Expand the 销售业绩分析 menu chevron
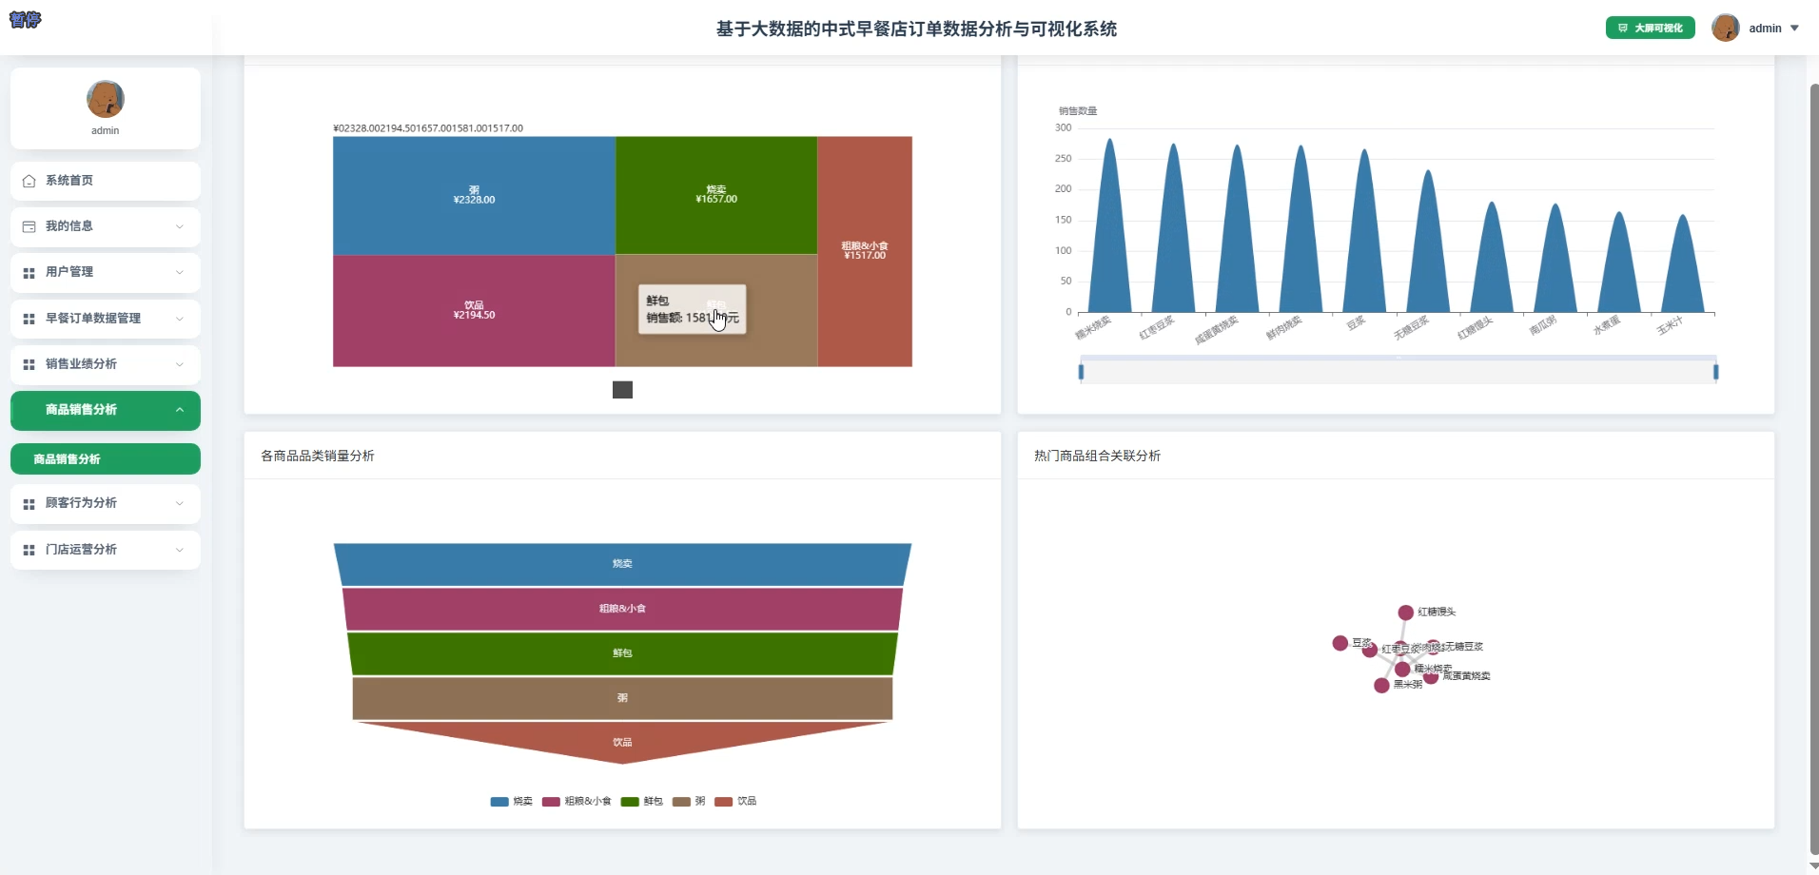 point(180,364)
